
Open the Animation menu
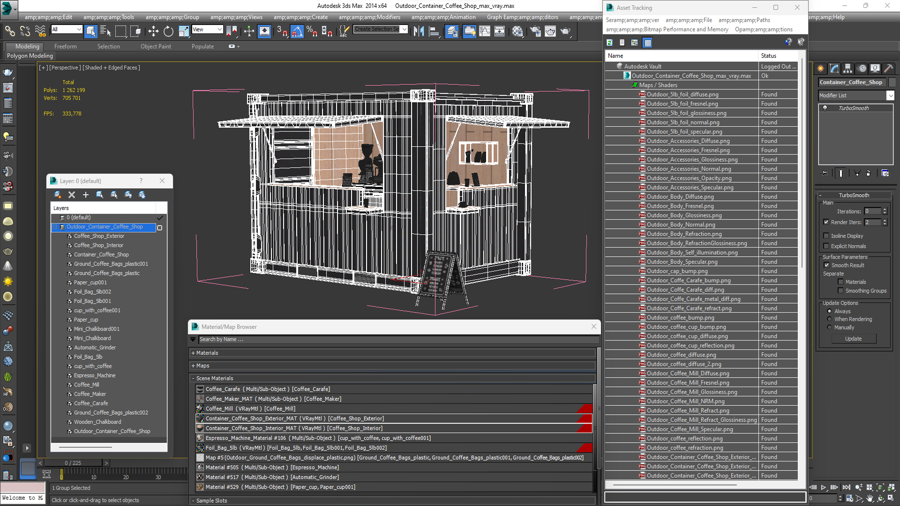tap(443, 17)
